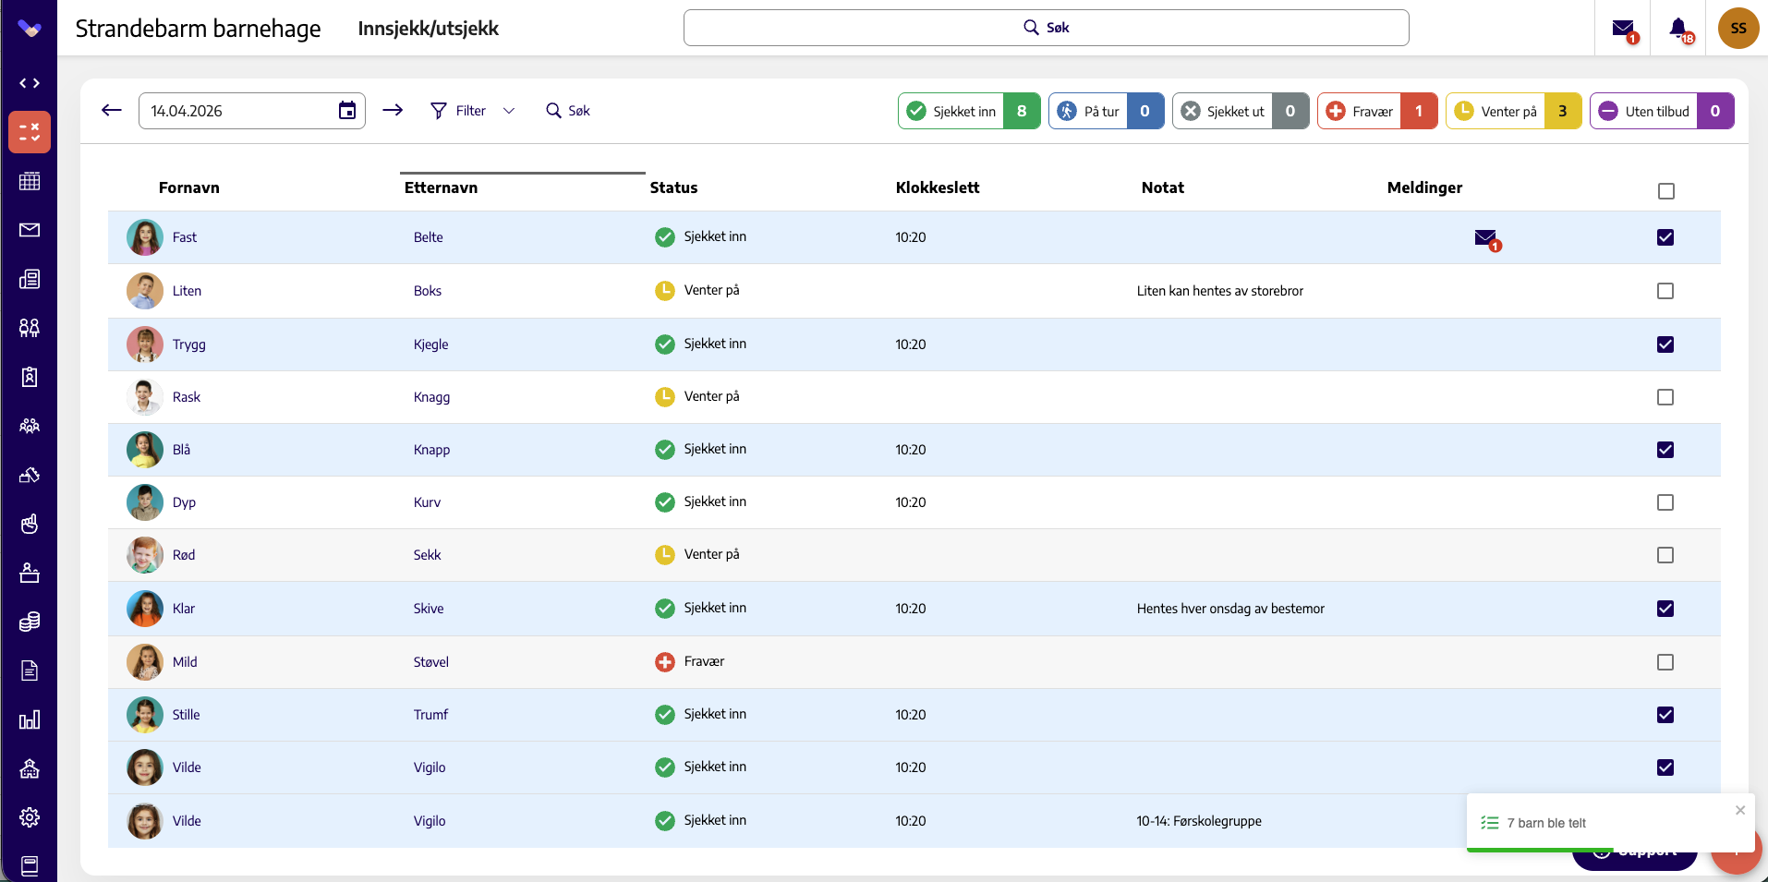
Task: Open the top bar mail inbox icon
Action: coord(1623,29)
